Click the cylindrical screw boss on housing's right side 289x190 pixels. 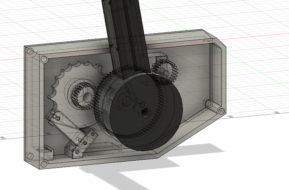click(x=215, y=107)
